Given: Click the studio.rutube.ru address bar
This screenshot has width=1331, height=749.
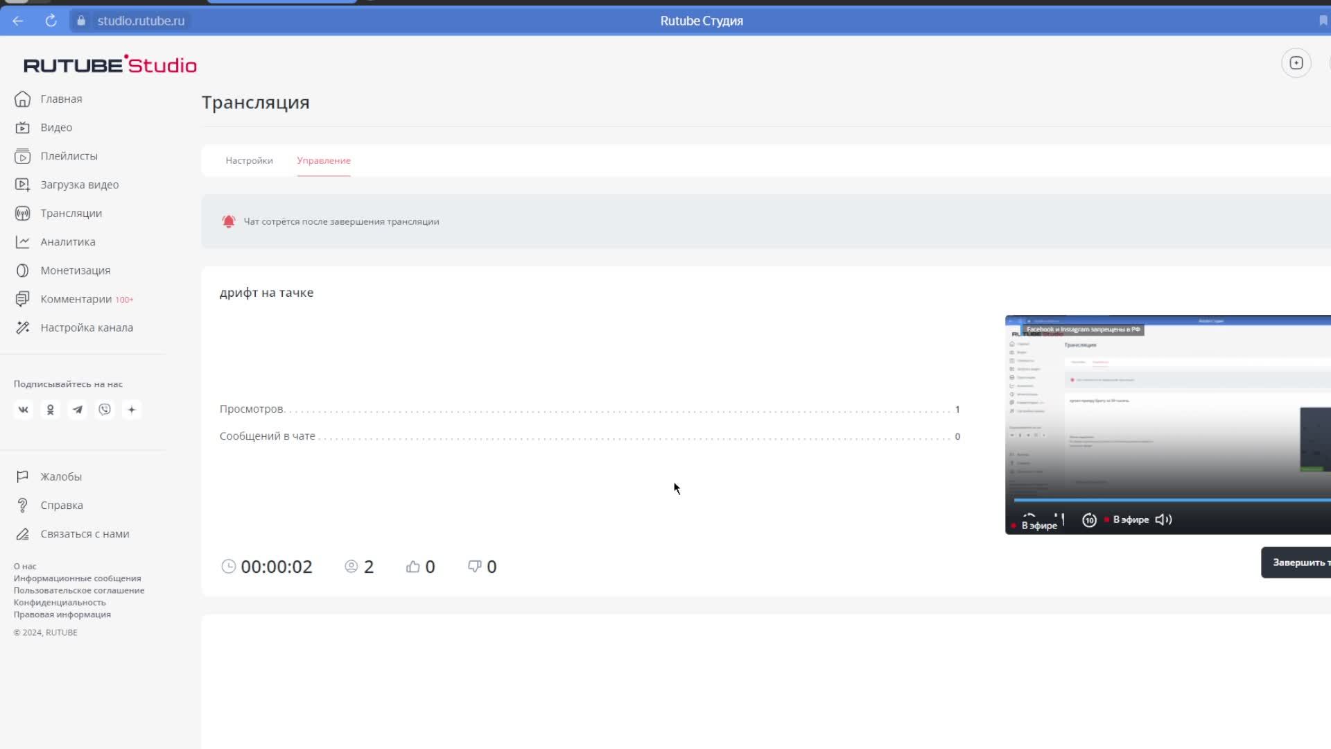Looking at the screenshot, I should click(x=141, y=21).
